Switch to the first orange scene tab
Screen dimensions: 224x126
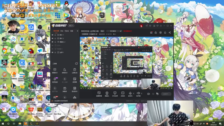point(56,31)
